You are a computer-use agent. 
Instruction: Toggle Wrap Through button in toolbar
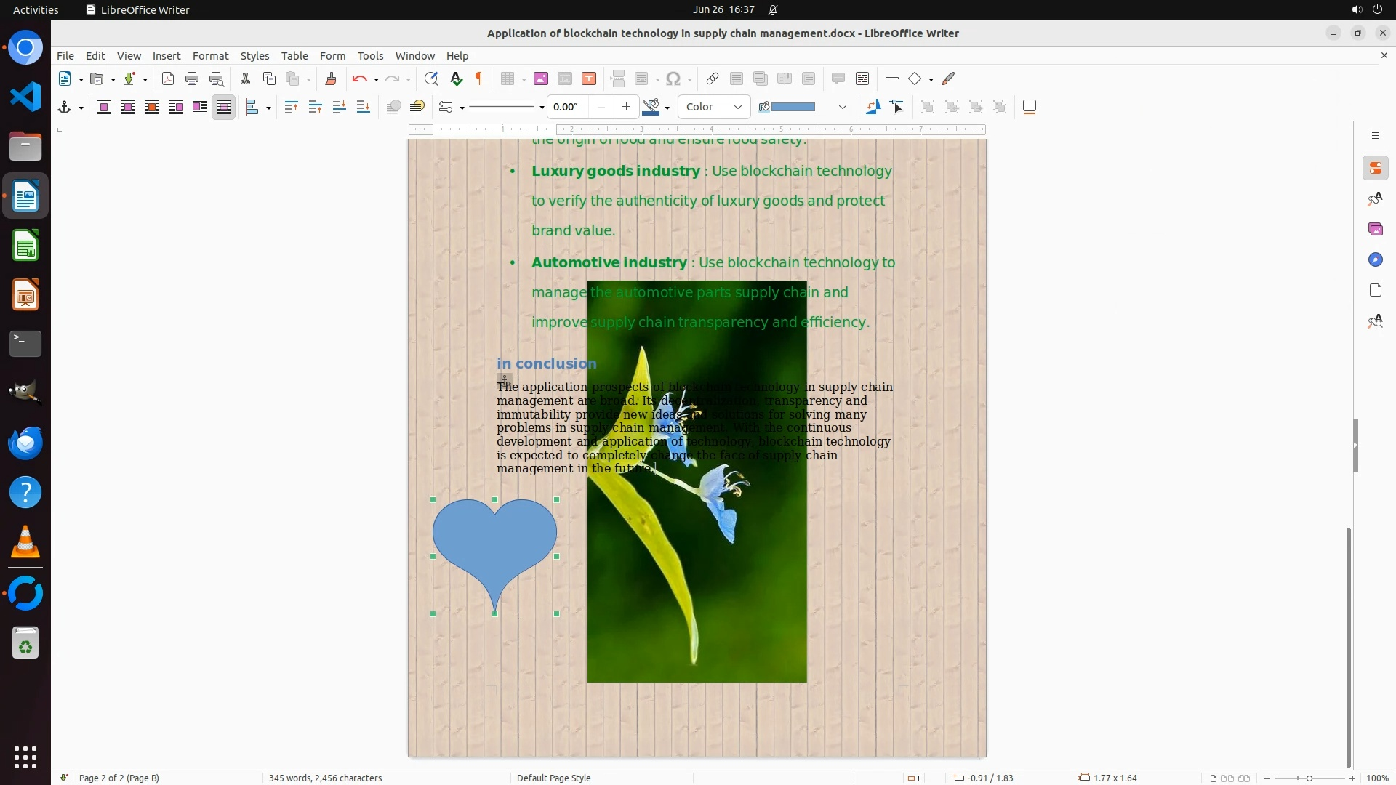224,107
